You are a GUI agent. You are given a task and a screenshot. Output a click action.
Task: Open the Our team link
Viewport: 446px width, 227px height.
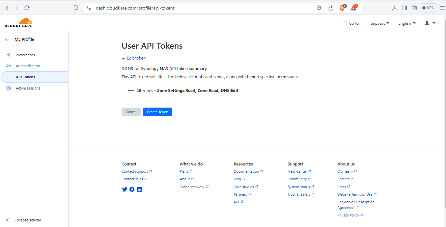347,171
